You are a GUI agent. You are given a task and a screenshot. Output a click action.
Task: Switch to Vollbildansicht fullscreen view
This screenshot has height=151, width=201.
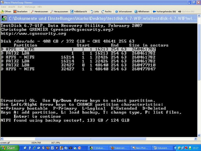pos(79,11)
